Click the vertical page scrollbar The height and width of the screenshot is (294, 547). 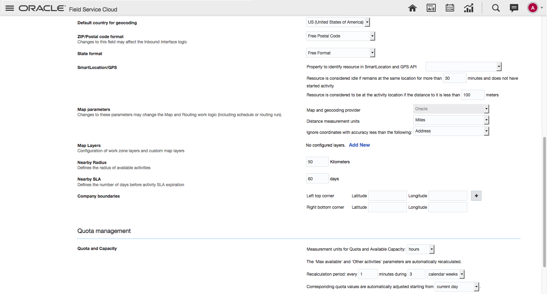coord(544,201)
